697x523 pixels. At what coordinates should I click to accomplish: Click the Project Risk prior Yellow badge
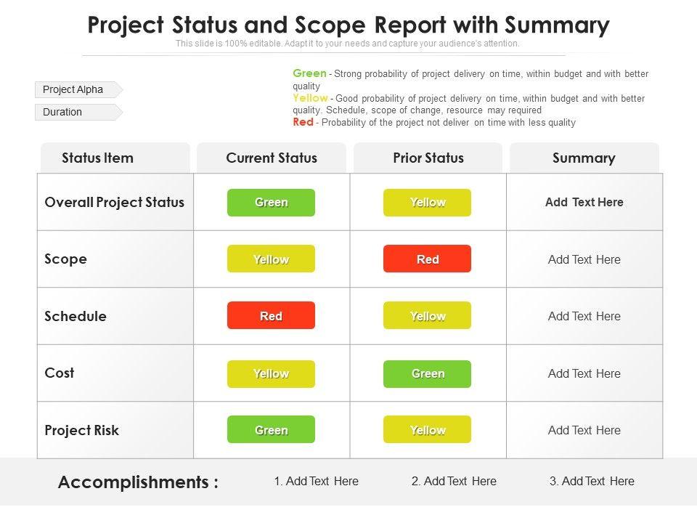(x=428, y=430)
